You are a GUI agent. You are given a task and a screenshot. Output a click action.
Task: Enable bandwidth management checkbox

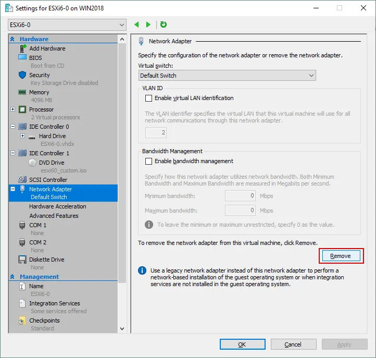[x=149, y=162]
